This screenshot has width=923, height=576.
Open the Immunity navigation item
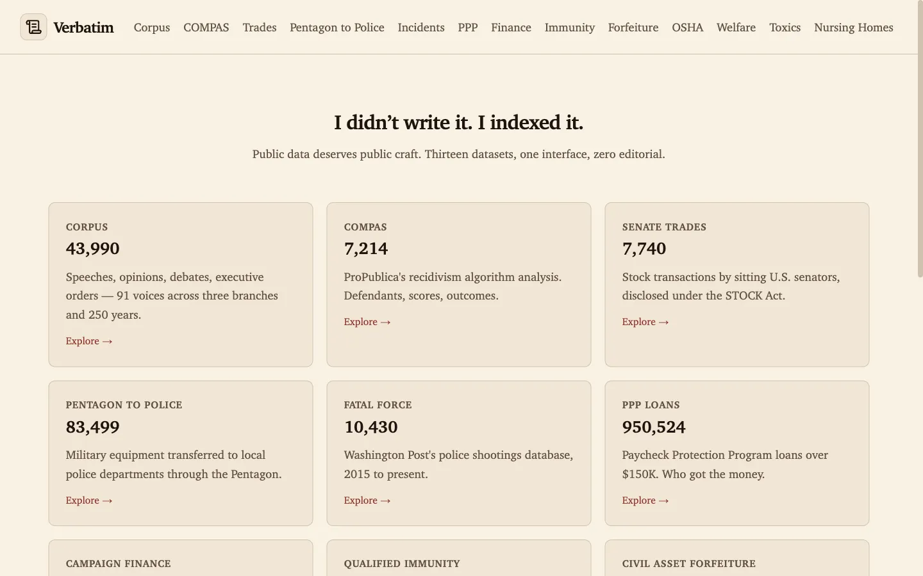tap(569, 28)
